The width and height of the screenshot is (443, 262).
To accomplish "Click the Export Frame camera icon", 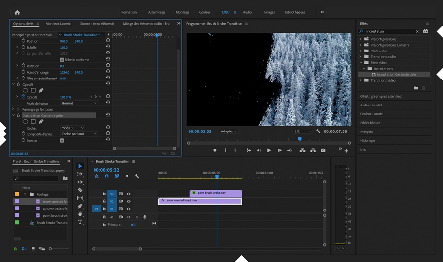I will pos(323,150).
